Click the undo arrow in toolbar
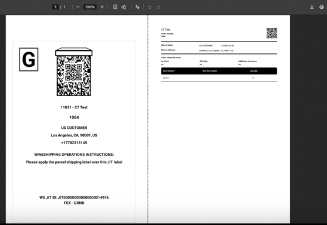Screen dimensions: 327x225 [150, 7]
